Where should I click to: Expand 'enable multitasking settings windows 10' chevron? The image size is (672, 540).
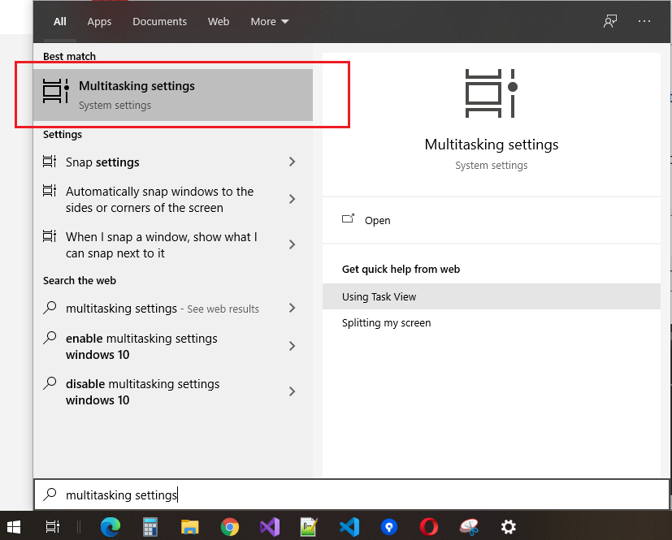pyautogui.click(x=293, y=346)
